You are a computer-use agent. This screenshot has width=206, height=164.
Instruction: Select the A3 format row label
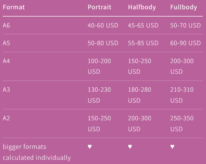(6, 90)
